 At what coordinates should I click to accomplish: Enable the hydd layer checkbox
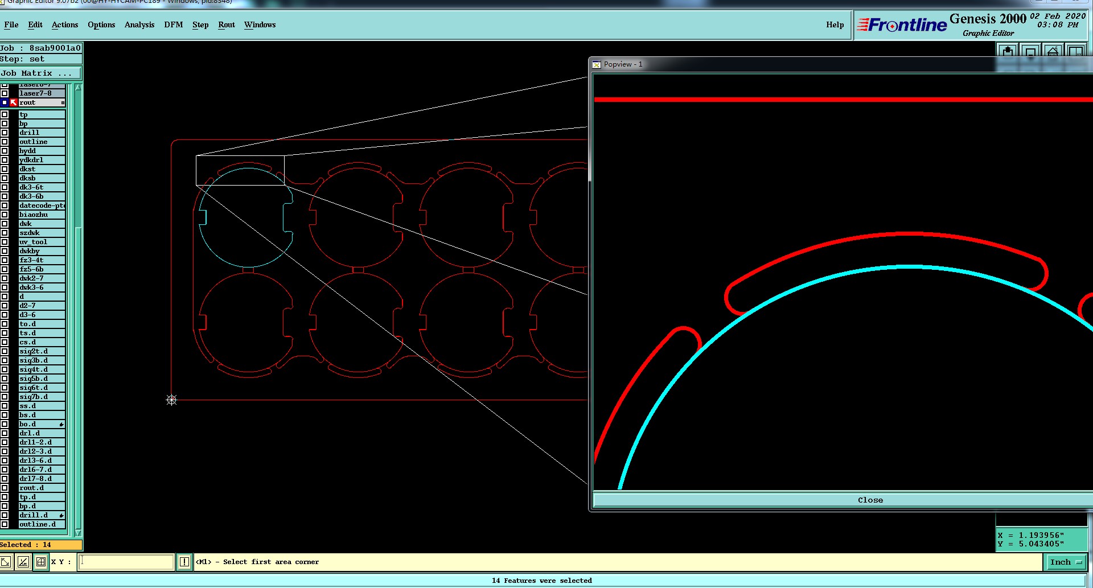[5, 151]
